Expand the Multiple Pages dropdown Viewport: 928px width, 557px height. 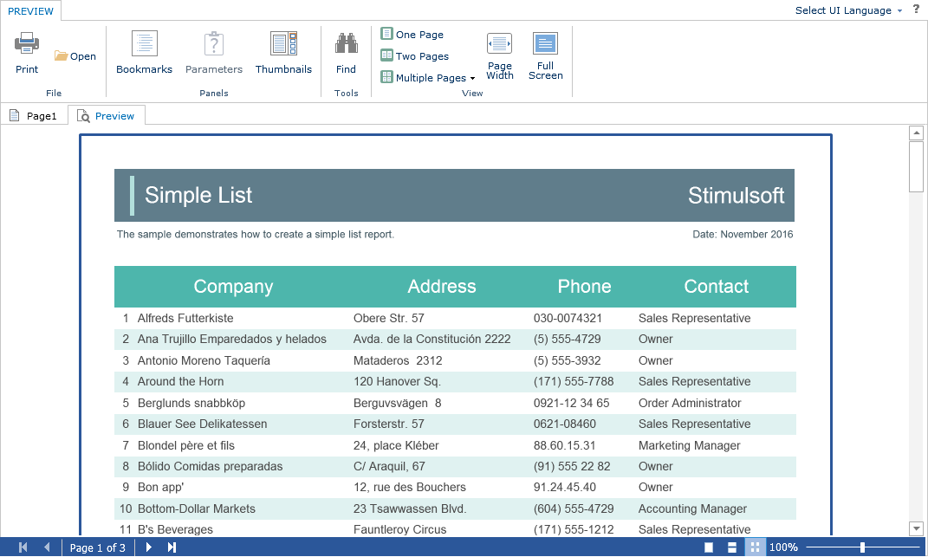(x=428, y=78)
